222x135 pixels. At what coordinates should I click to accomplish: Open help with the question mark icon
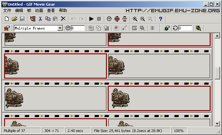[x=161, y=19]
